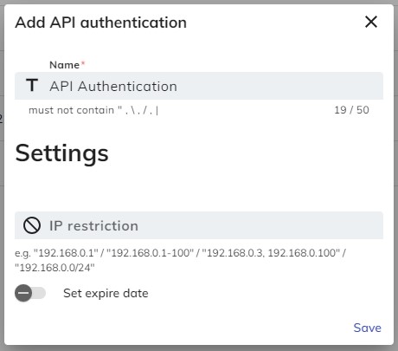Click the blank area below Settings heading
Image resolution: width=398 pixels, height=351 pixels.
(199, 189)
